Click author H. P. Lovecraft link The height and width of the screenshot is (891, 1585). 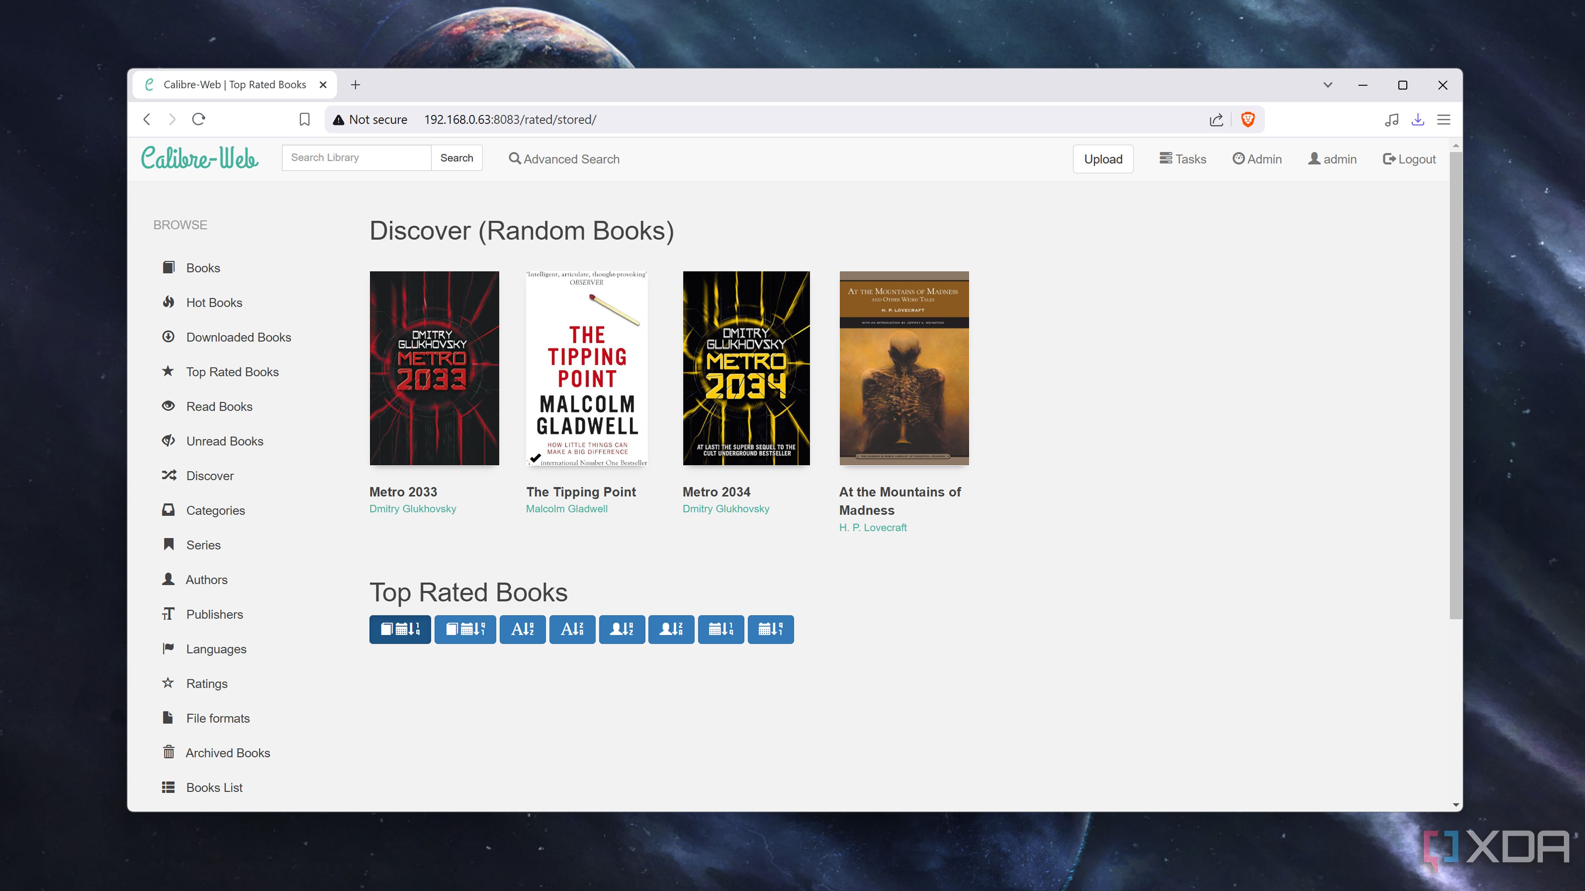873,528
